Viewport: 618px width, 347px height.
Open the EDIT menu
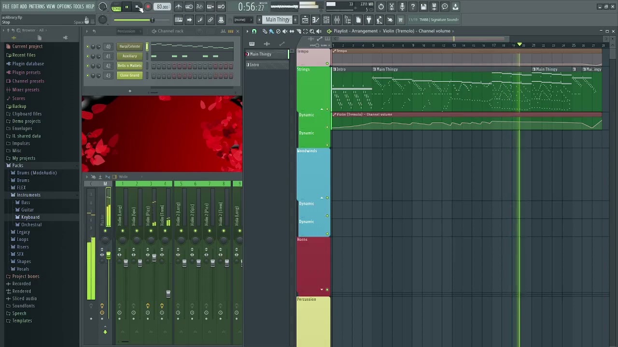15,7
